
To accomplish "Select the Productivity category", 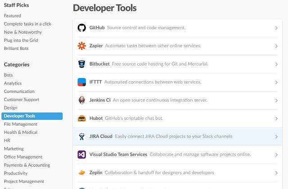I will [x=16, y=173].
